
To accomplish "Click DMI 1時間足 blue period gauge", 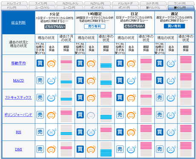I will [x=106, y=149].
